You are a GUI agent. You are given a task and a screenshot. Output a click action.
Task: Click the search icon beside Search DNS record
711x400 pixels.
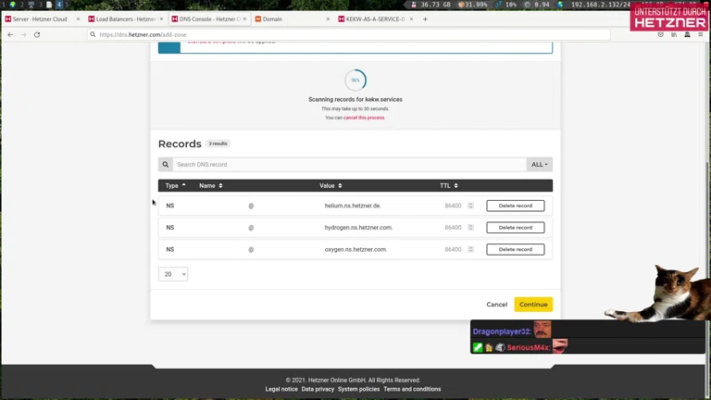[x=166, y=164]
